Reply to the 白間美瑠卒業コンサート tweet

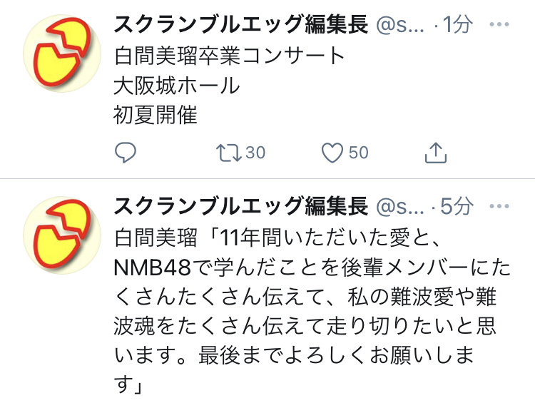pos(126,153)
